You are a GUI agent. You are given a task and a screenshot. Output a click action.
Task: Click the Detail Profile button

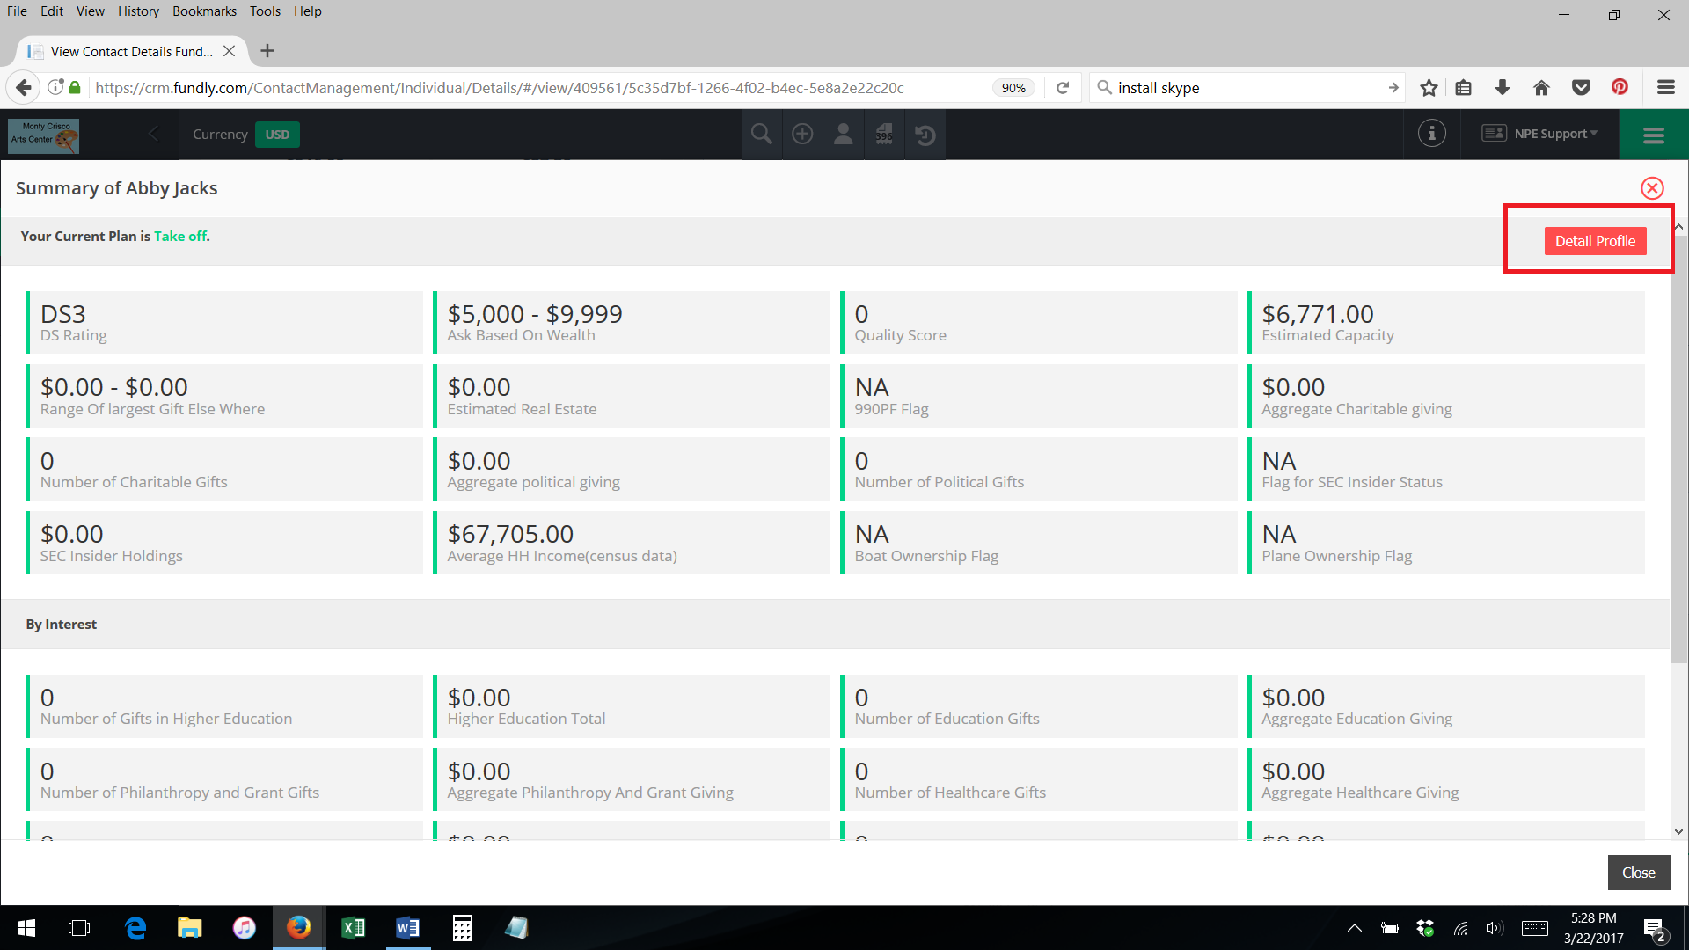[1595, 240]
